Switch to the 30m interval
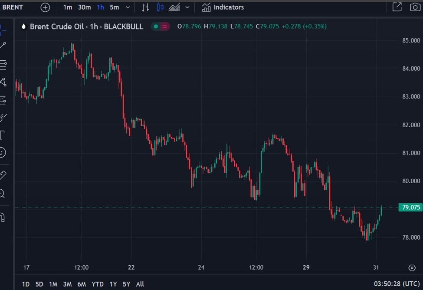This screenshot has height=290, width=423. coord(85,7)
